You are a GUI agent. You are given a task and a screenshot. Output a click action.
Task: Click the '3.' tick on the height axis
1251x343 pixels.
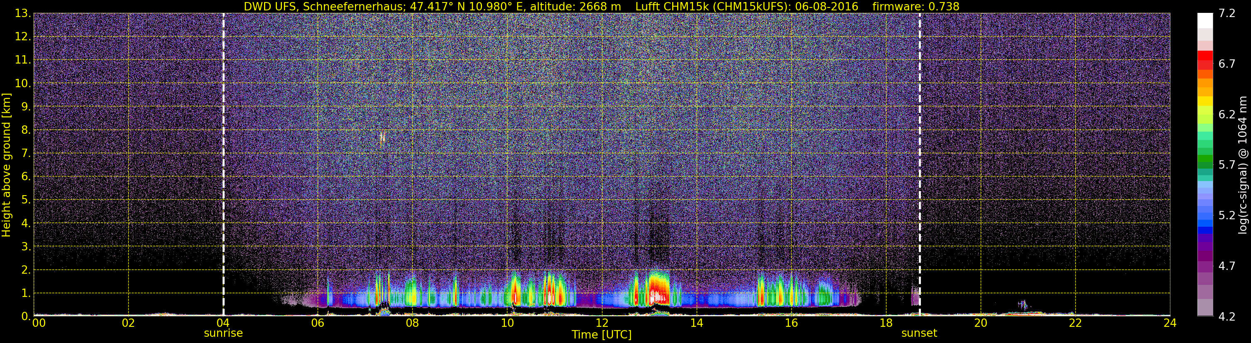point(26,247)
